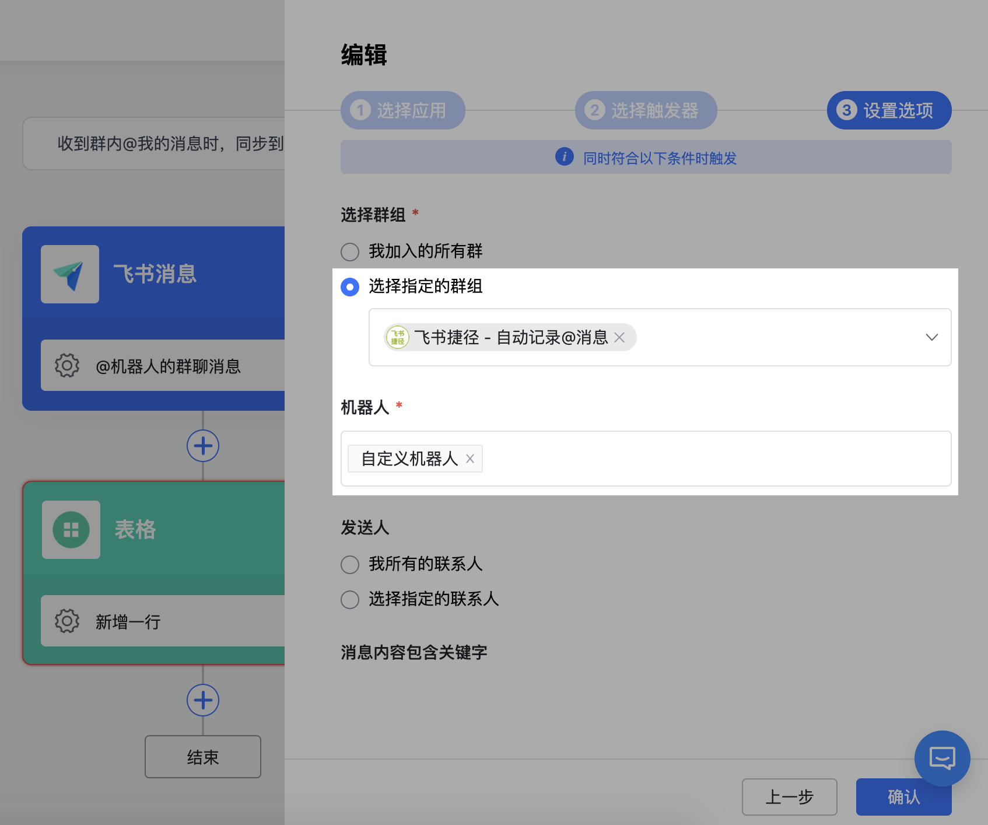Add a step after 飞书消息 node
Screen dimensions: 988x825
(x=203, y=446)
